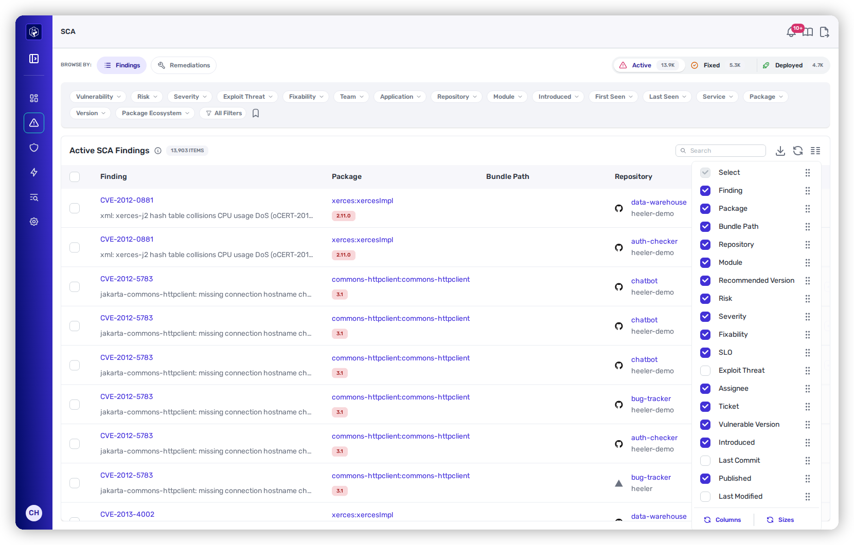Click the export document icon in header
854x545 pixels.
pos(824,32)
